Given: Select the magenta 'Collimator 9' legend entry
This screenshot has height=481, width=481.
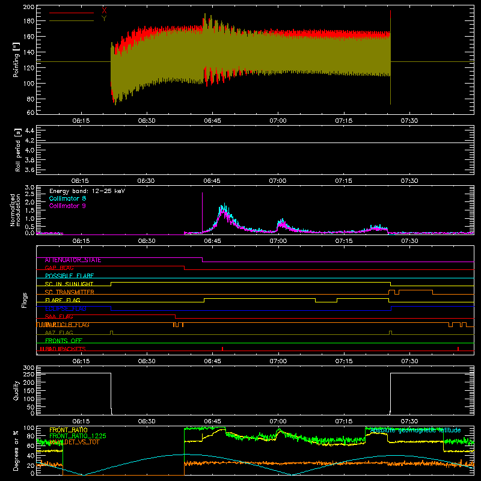Looking at the screenshot, I should [67, 206].
